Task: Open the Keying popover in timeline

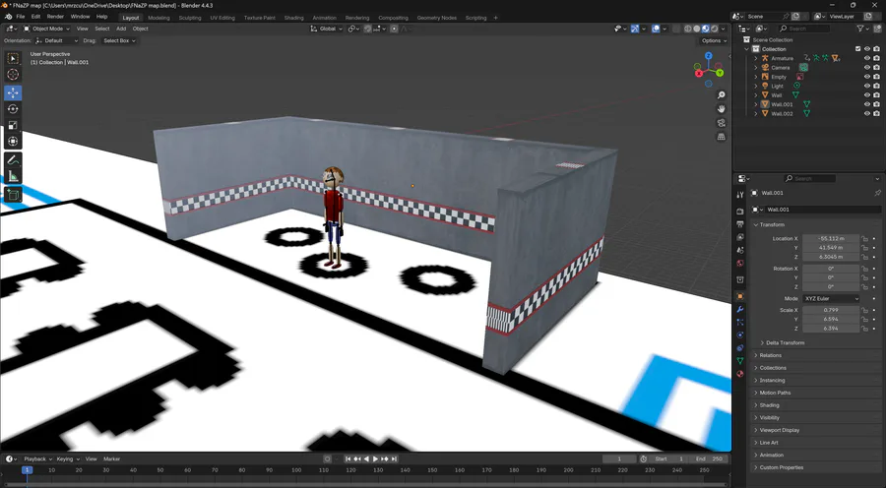Action: pos(68,458)
